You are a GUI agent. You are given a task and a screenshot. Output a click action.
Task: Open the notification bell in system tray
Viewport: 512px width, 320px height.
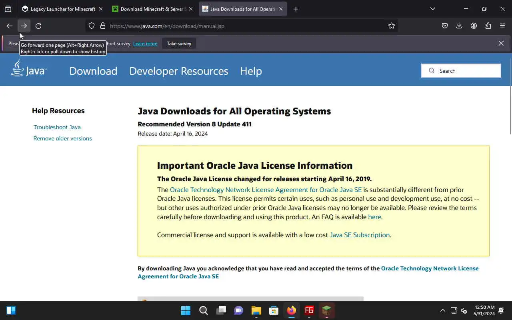501,310
